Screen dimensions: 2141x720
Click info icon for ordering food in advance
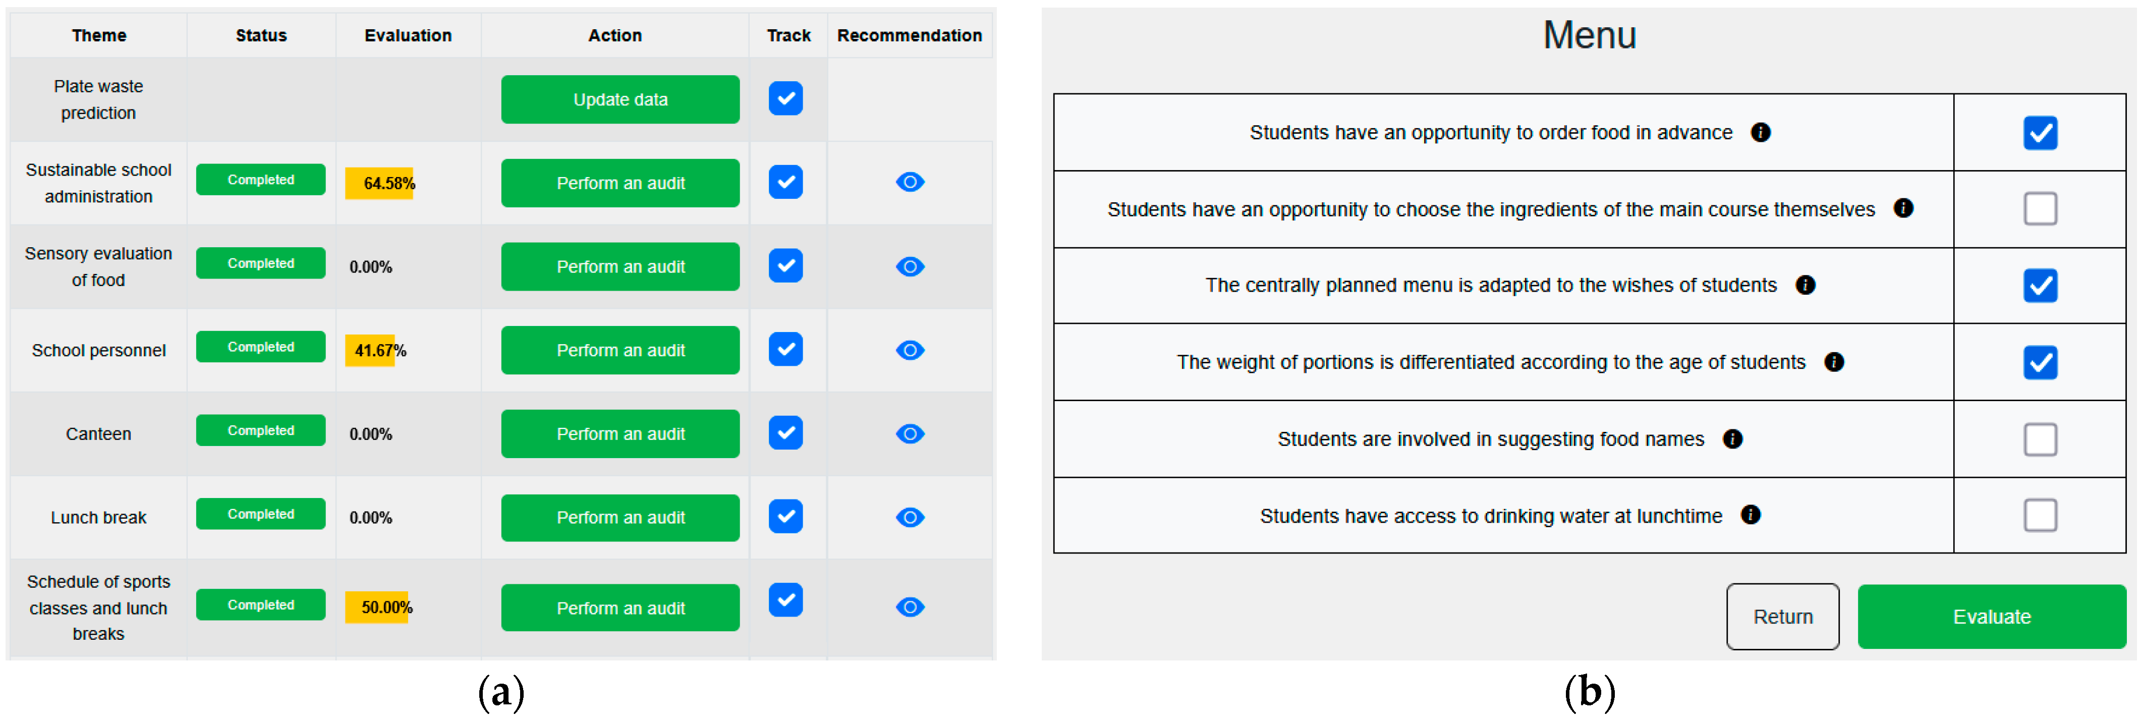(x=1760, y=132)
